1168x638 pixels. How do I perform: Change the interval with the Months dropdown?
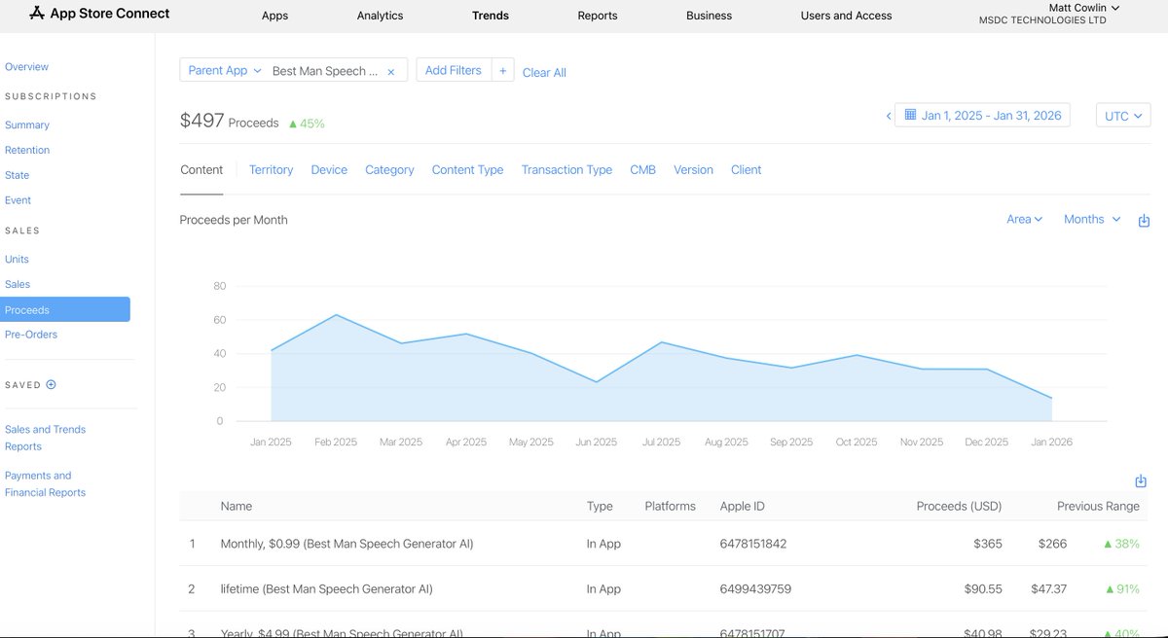click(x=1092, y=219)
